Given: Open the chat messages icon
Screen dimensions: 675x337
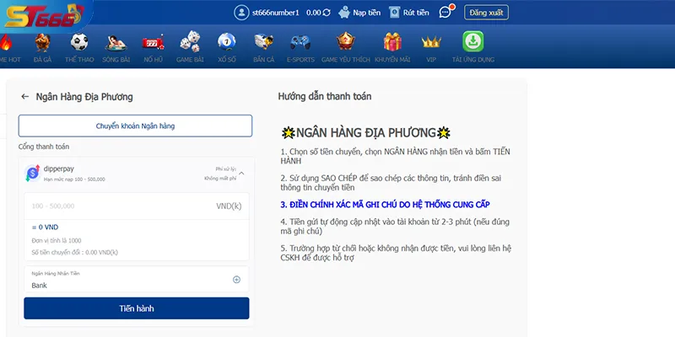Looking at the screenshot, I should (x=445, y=13).
